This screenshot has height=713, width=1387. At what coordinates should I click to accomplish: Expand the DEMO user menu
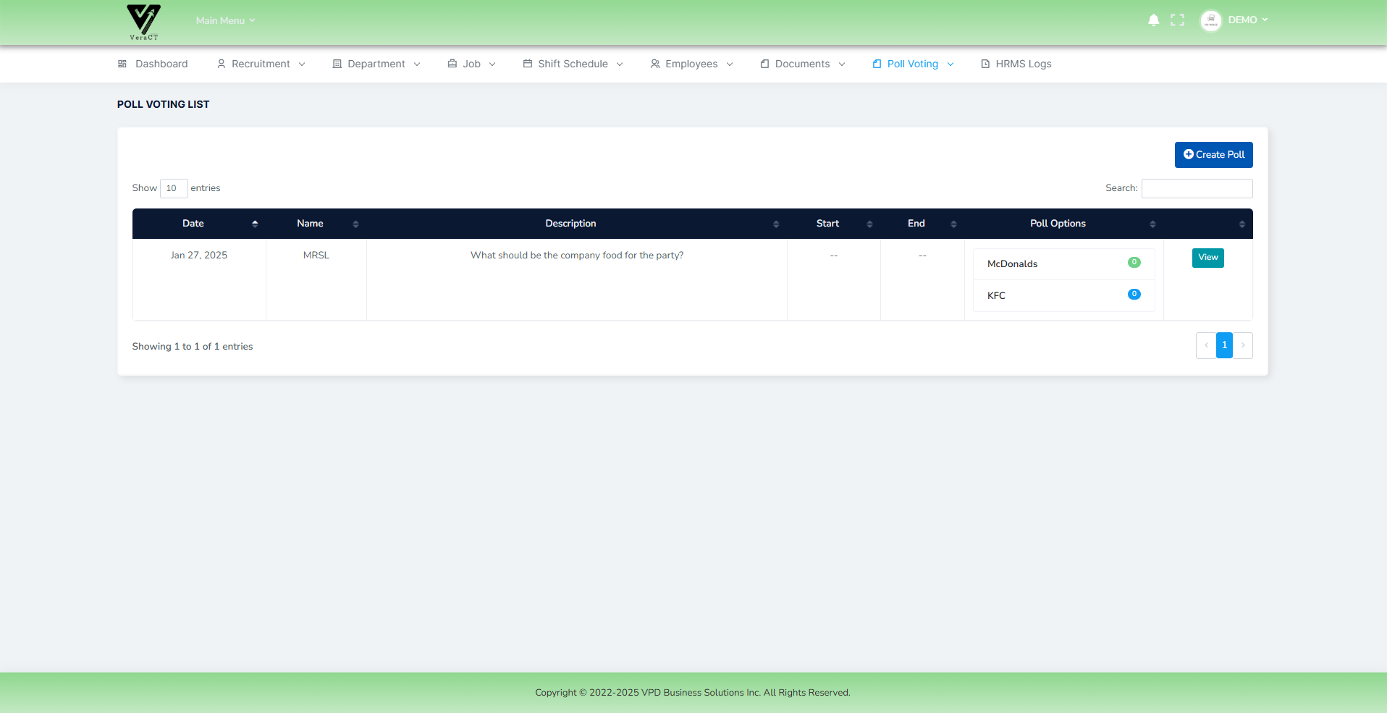[1245, 20]
